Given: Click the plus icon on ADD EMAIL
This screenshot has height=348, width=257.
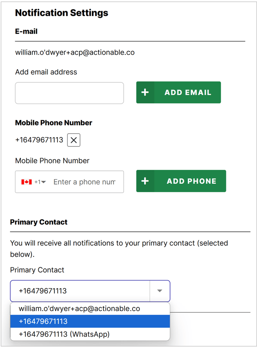Looking at the screenshot, I should pyautogui.click(x=145, y=92).
